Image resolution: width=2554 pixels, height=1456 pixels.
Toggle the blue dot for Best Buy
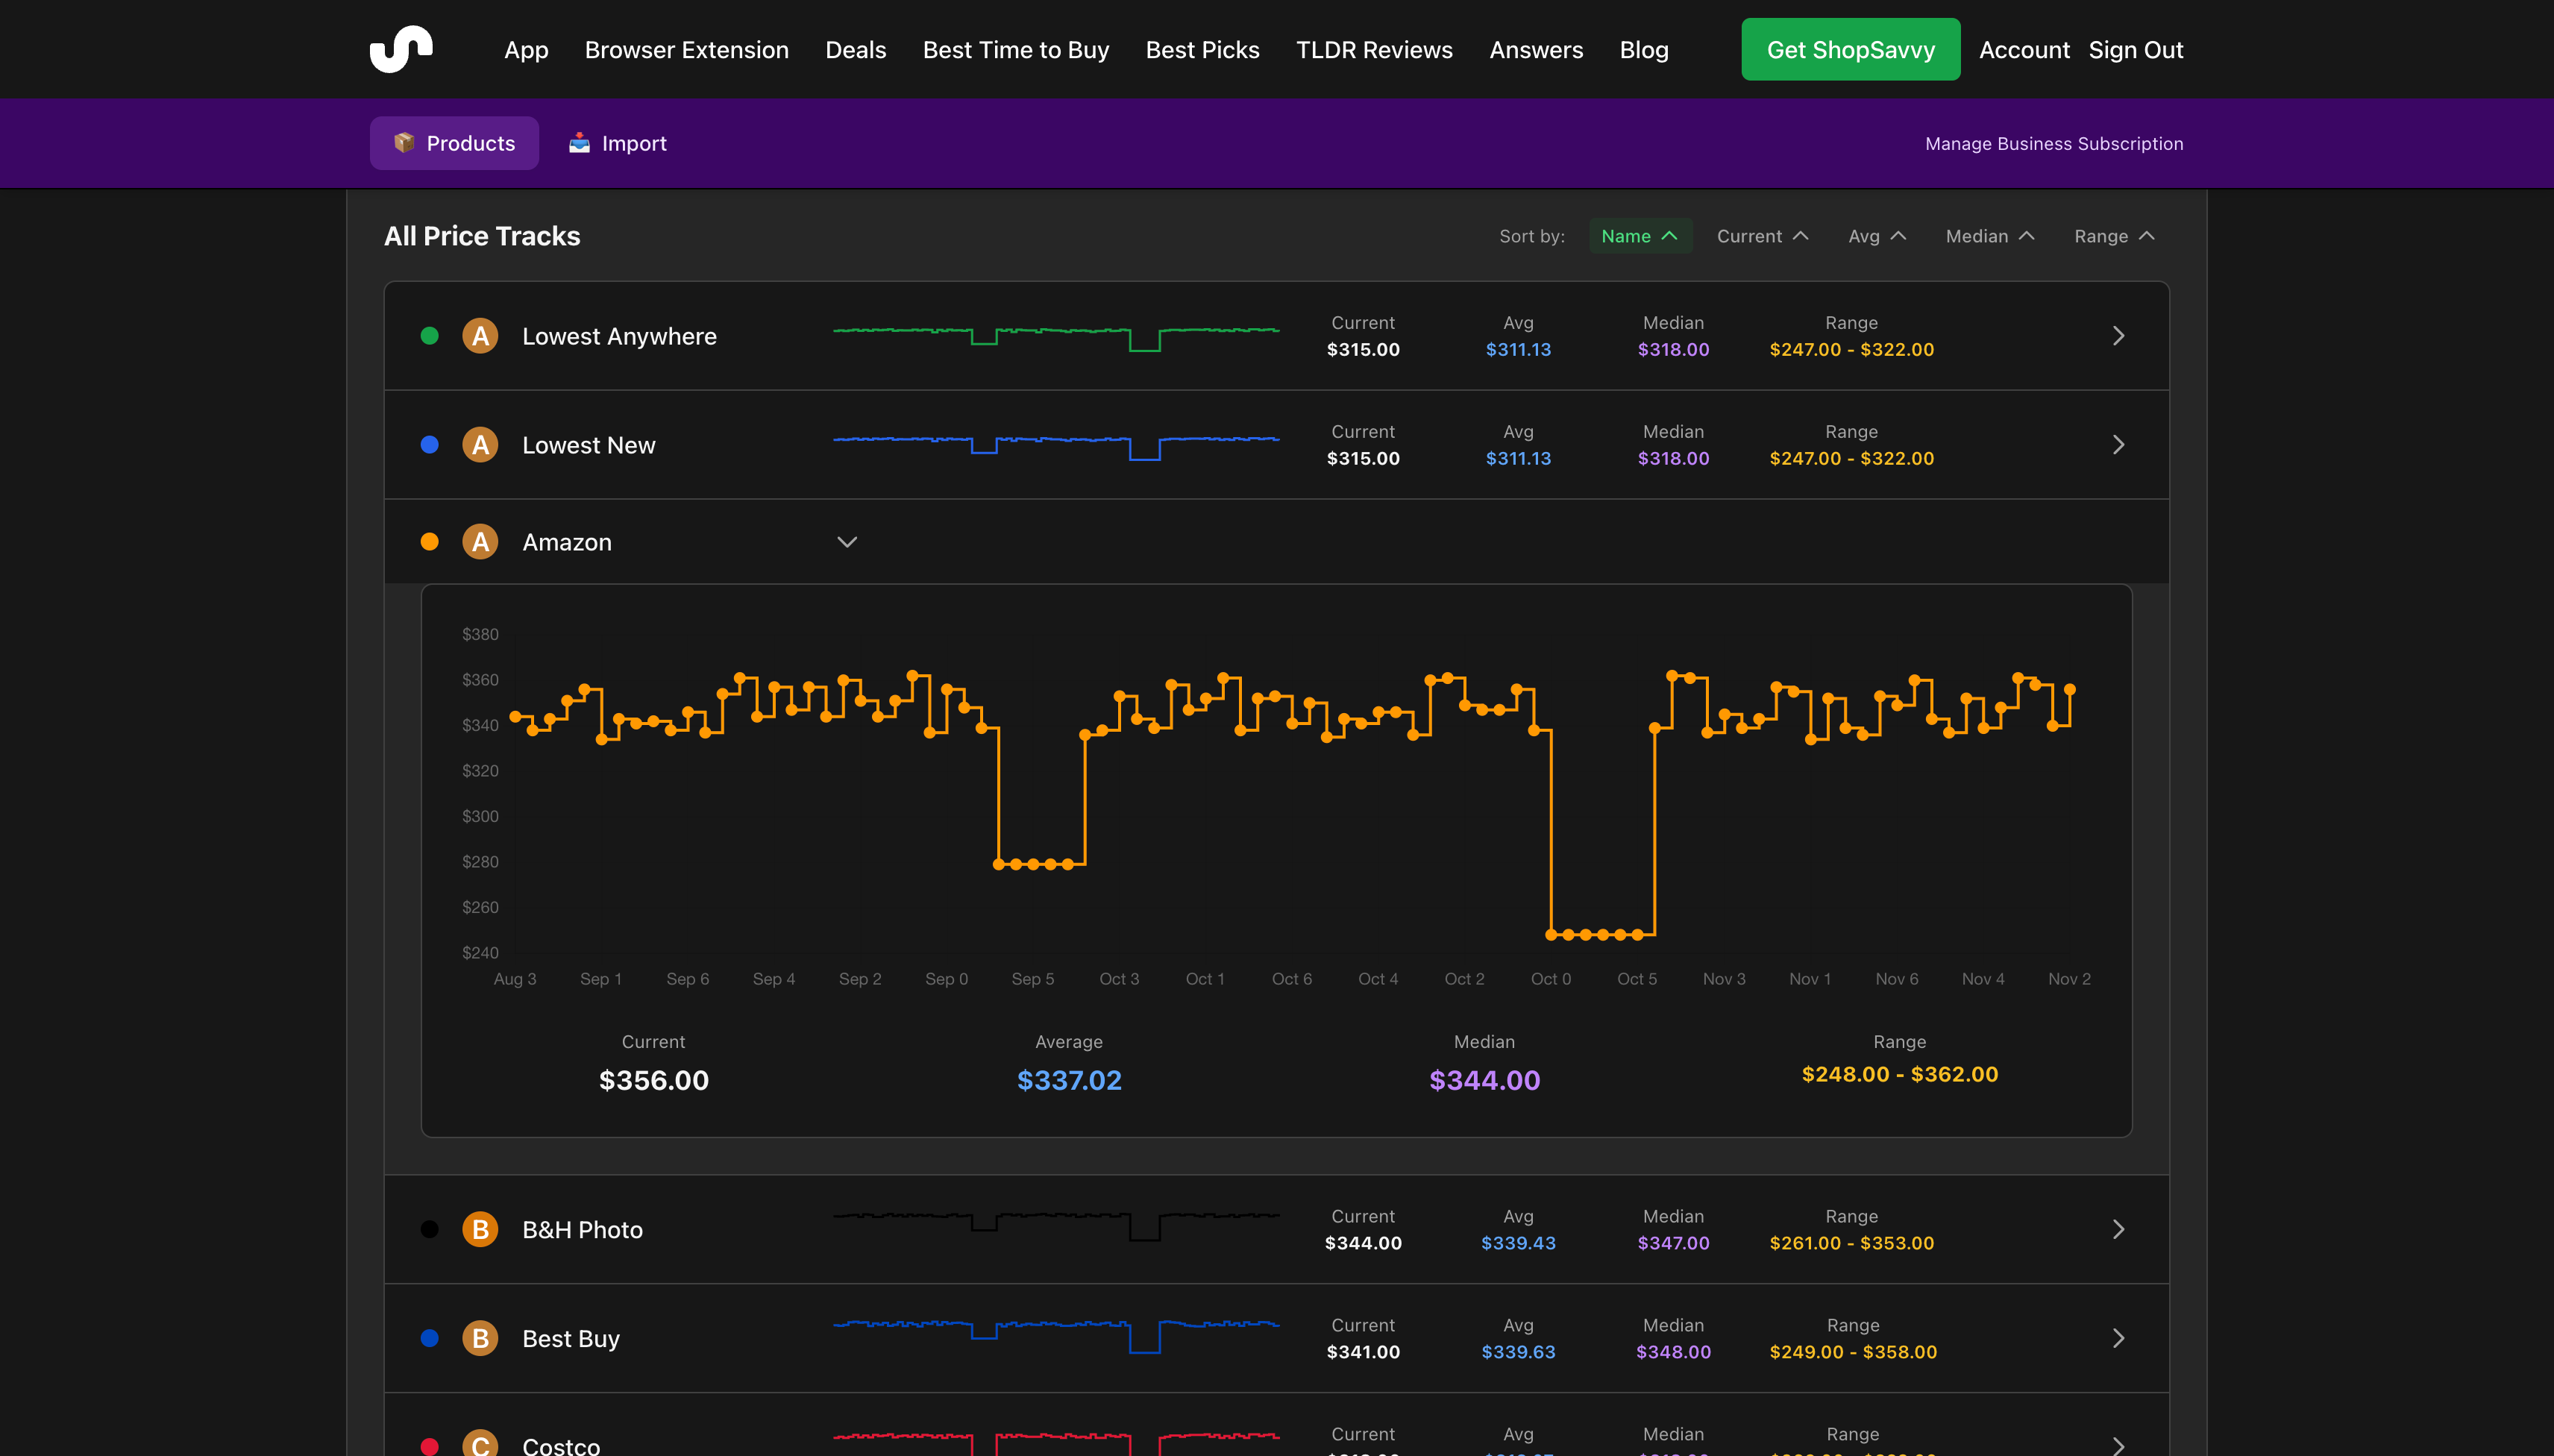pyautogui.click(x=430, y=1337)
